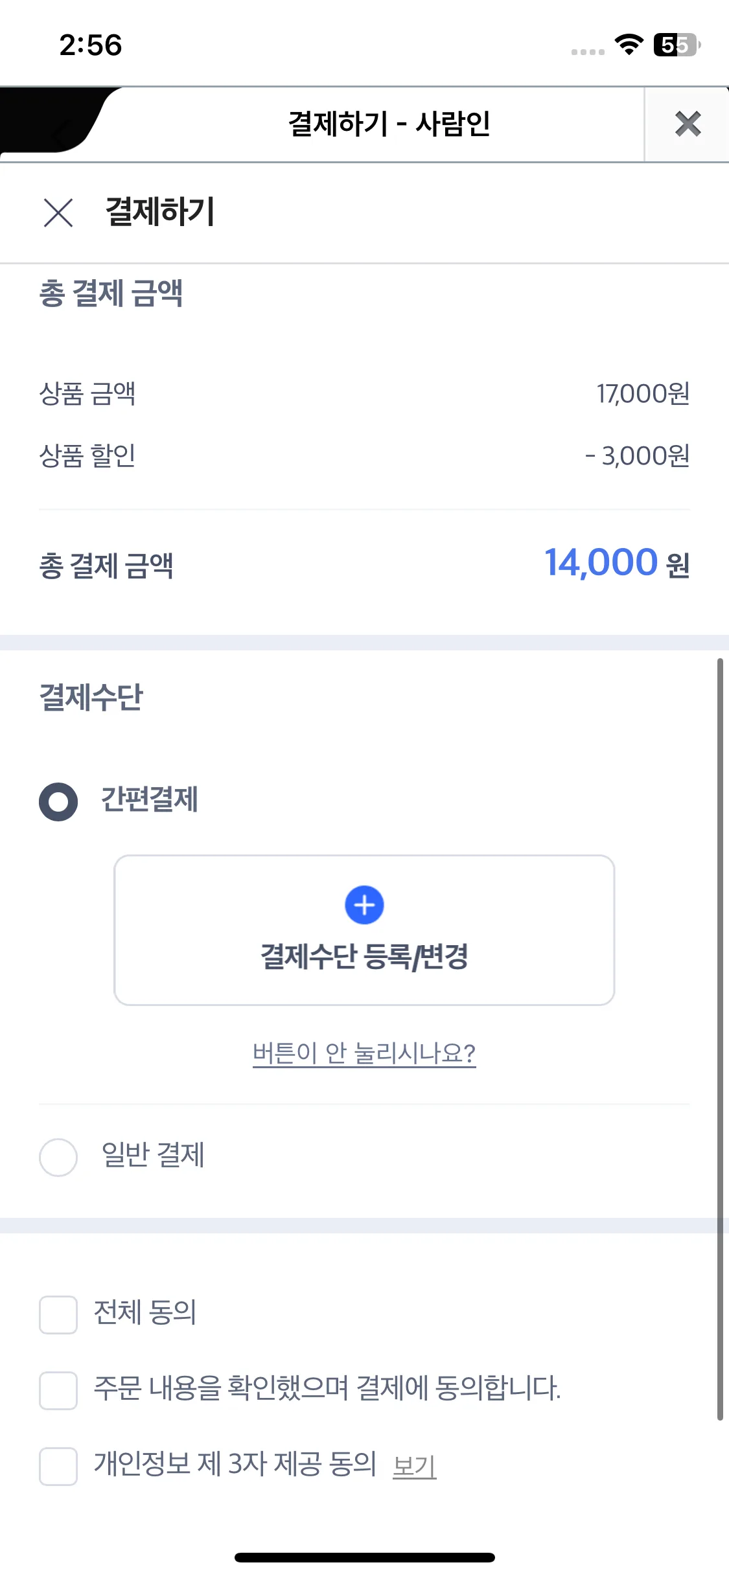Open 결제수단 등록/변경 button

pos(364,930)
